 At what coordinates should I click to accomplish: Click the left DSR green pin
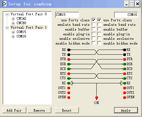pos(69,64)
